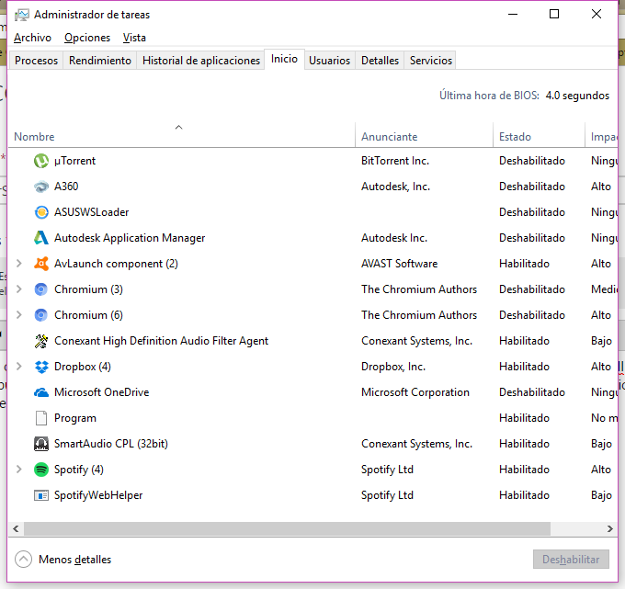Open the Detalles tab
Viewport: 625px width, 589px height.
[380, 60]
